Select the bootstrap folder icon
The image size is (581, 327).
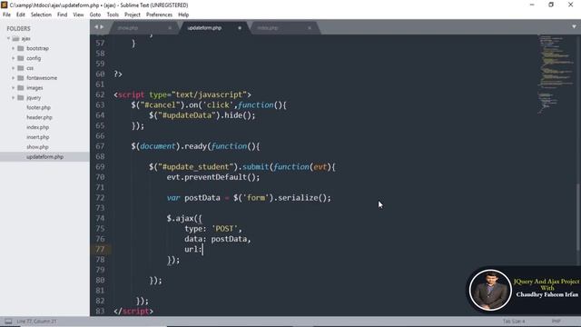click(21, 48)
